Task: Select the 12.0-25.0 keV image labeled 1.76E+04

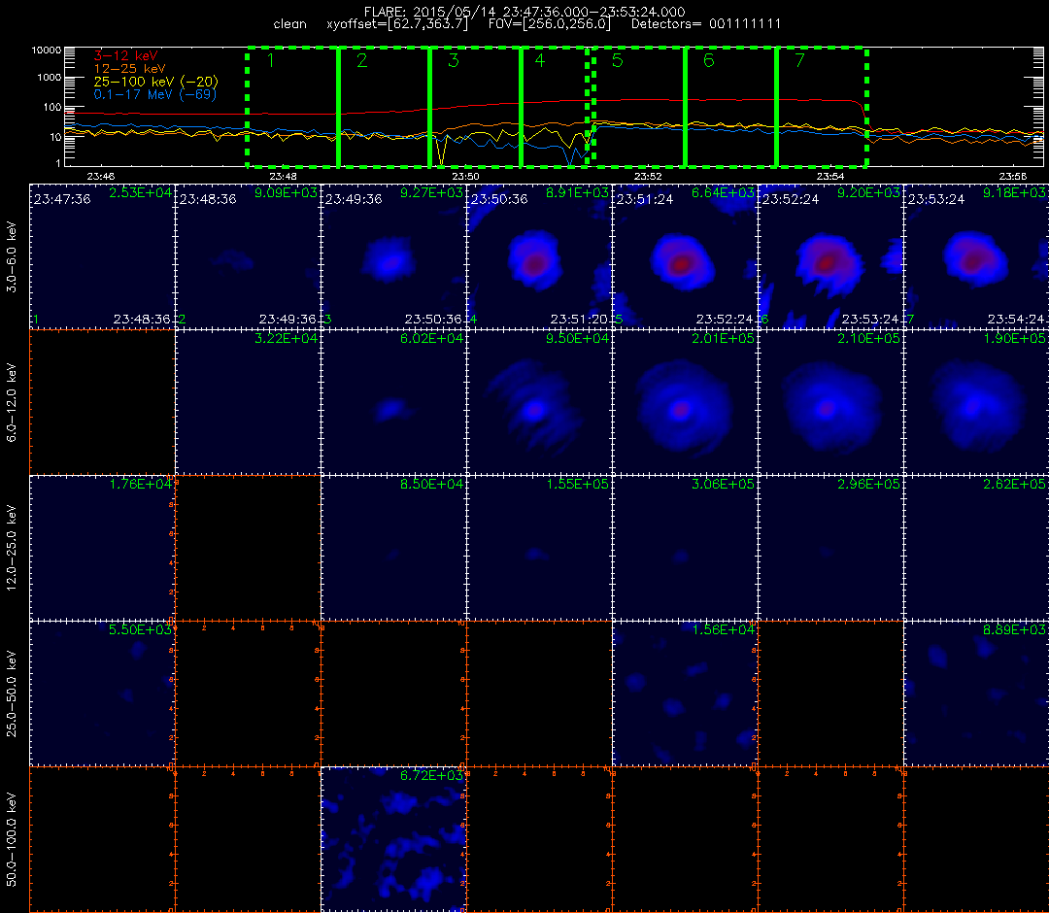Action: click(x=102, y=548)
